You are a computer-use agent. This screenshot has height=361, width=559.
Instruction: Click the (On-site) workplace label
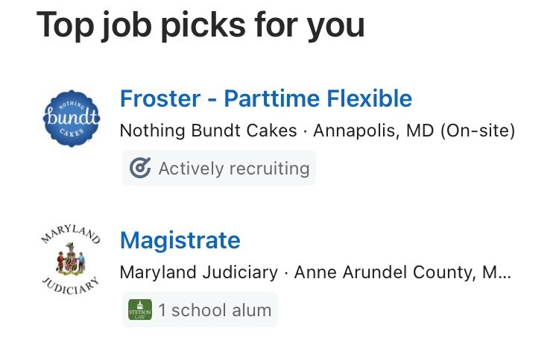(x=477, y=131)
